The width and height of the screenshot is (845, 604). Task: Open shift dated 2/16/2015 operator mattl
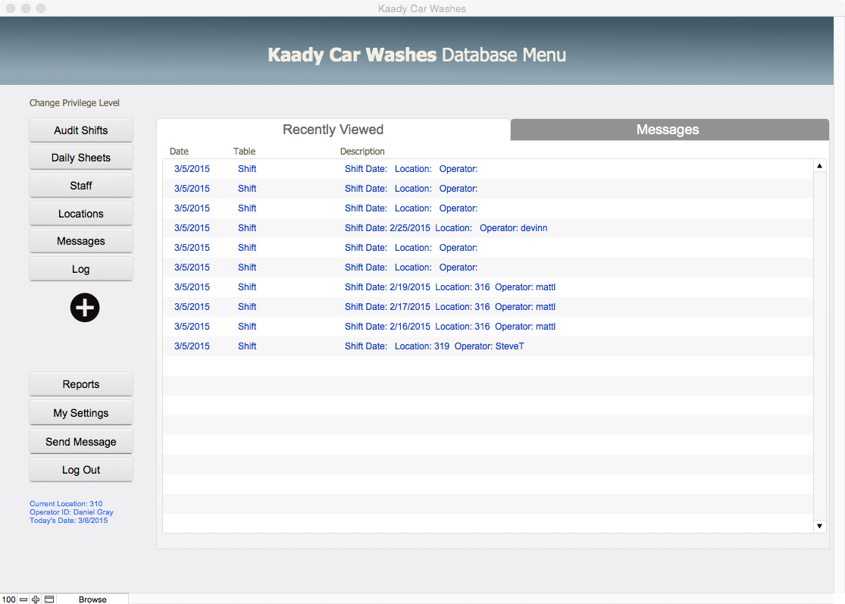(x=488, y=327)
